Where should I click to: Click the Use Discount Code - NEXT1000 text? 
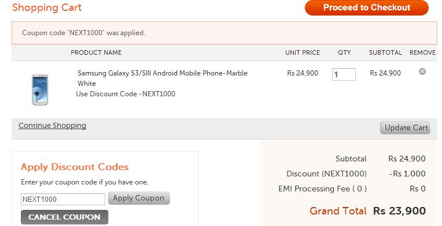coord(126,94)
